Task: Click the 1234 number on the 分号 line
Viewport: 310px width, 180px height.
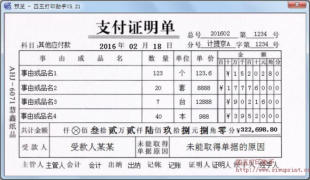Action: pyautogui.click(x=262, y=44)
